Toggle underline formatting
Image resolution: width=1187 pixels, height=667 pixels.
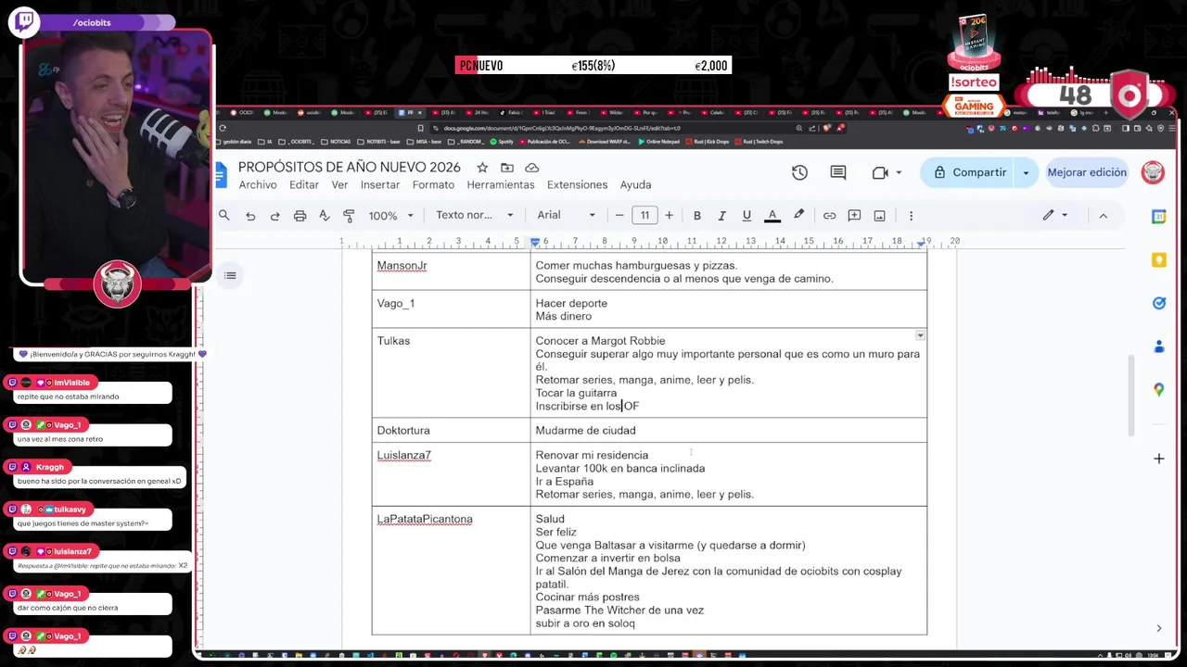pyautogui.click(x=747, y=215)
